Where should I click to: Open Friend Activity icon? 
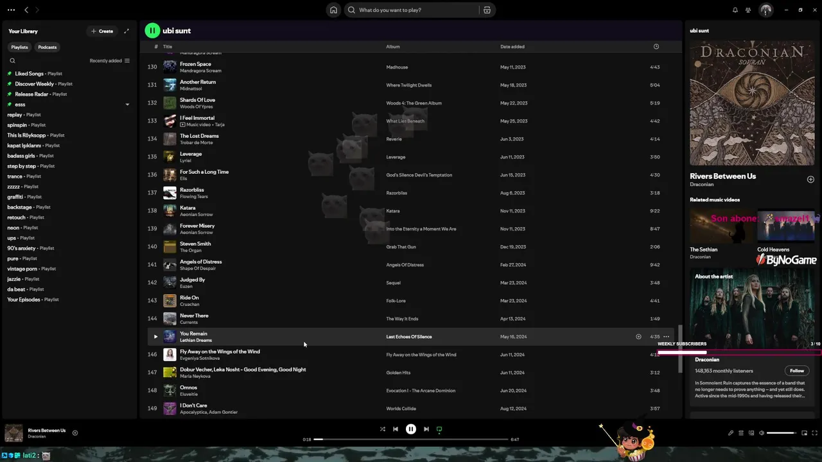click(748, 10)
